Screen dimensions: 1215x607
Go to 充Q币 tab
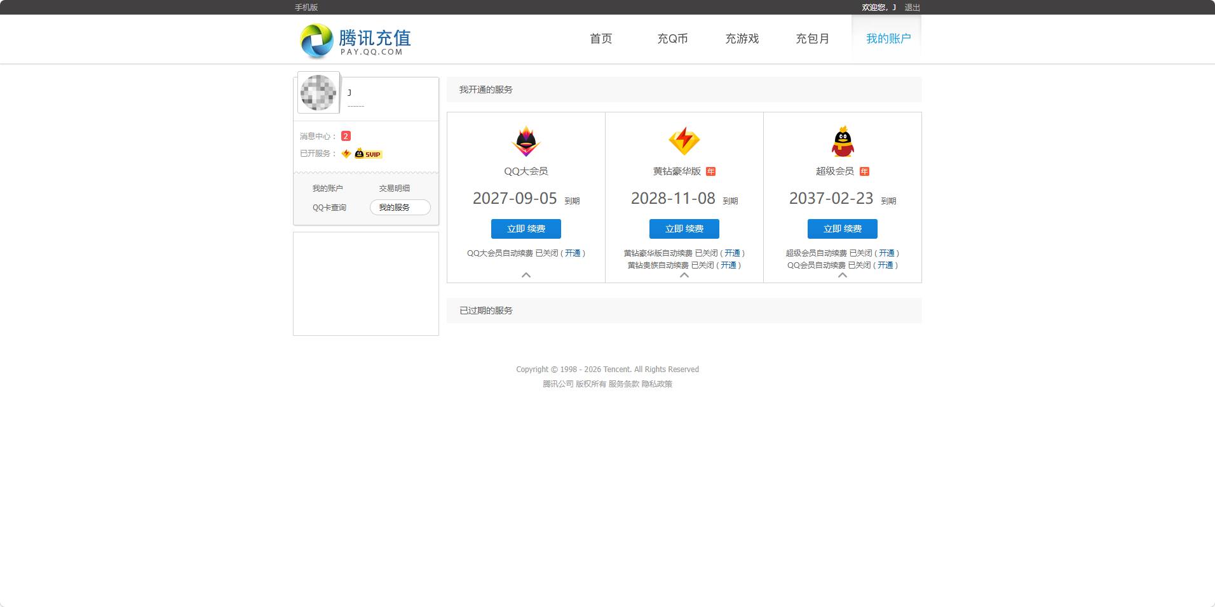pos(672,39)
